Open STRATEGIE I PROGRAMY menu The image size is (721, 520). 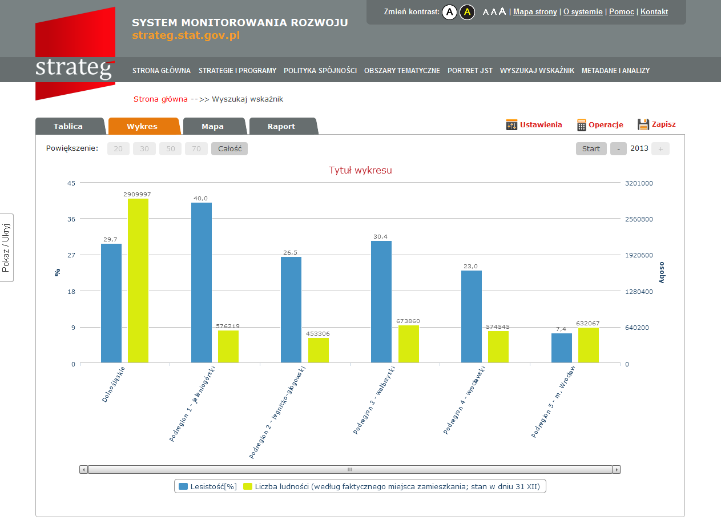237,71
